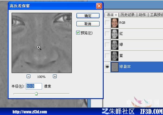Select the 绿 channel thumbnail
163x115 pixels.
coord(115,45)
